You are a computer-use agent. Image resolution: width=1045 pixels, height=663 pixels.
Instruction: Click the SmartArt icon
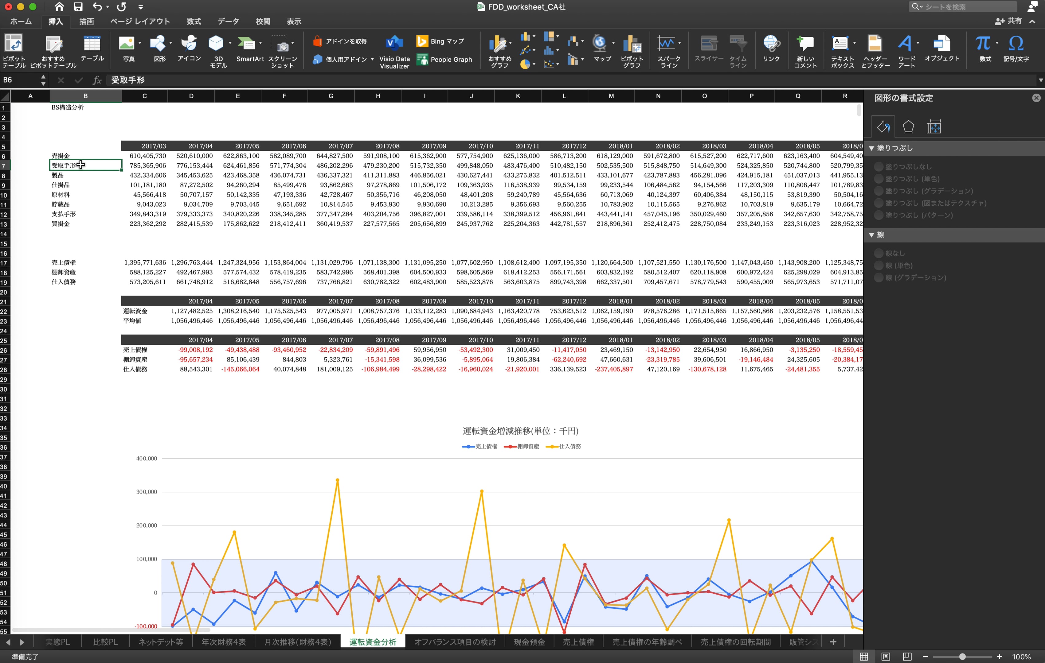(x=246, y=43)
